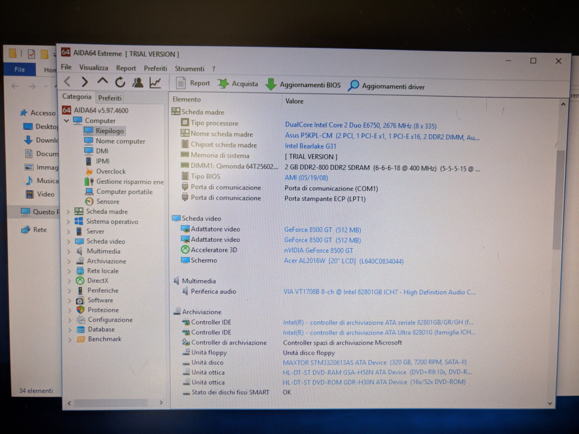The width and height of the screenshot is (579, 434).
Task: Open the ? help menu
Action: tap(213, 69)
